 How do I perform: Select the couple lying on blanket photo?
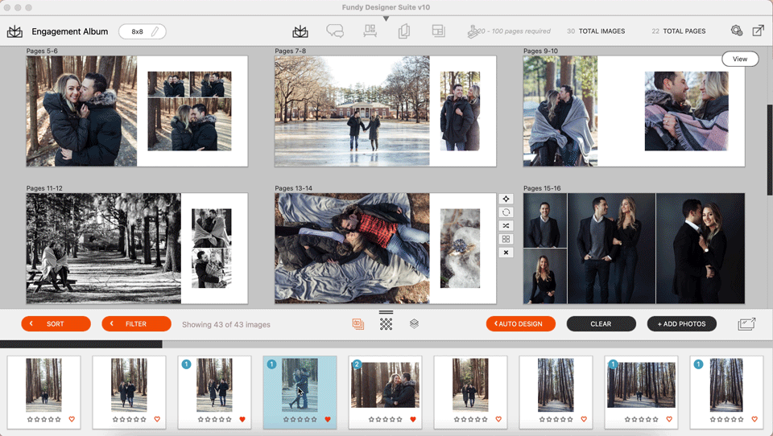[x=352, y=249]
